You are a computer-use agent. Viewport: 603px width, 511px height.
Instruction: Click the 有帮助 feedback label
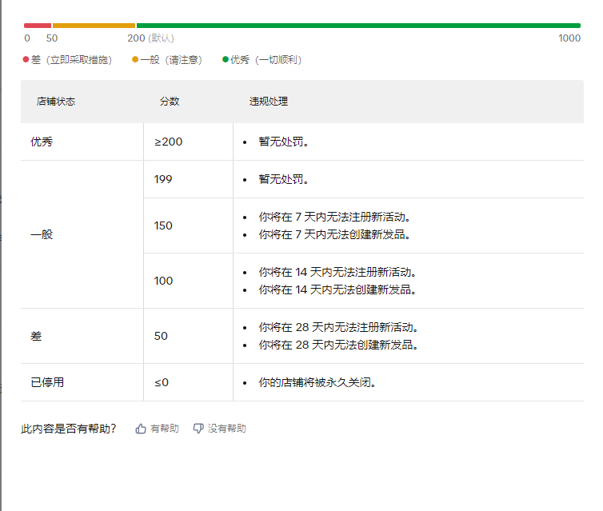point(165,429)
